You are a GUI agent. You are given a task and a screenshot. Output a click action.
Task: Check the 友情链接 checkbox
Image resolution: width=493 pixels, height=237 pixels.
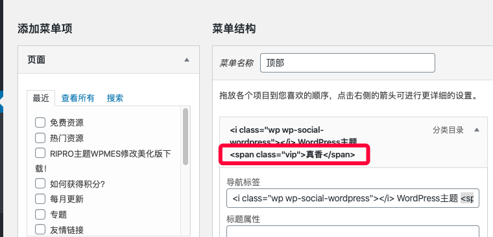[40, 229]
